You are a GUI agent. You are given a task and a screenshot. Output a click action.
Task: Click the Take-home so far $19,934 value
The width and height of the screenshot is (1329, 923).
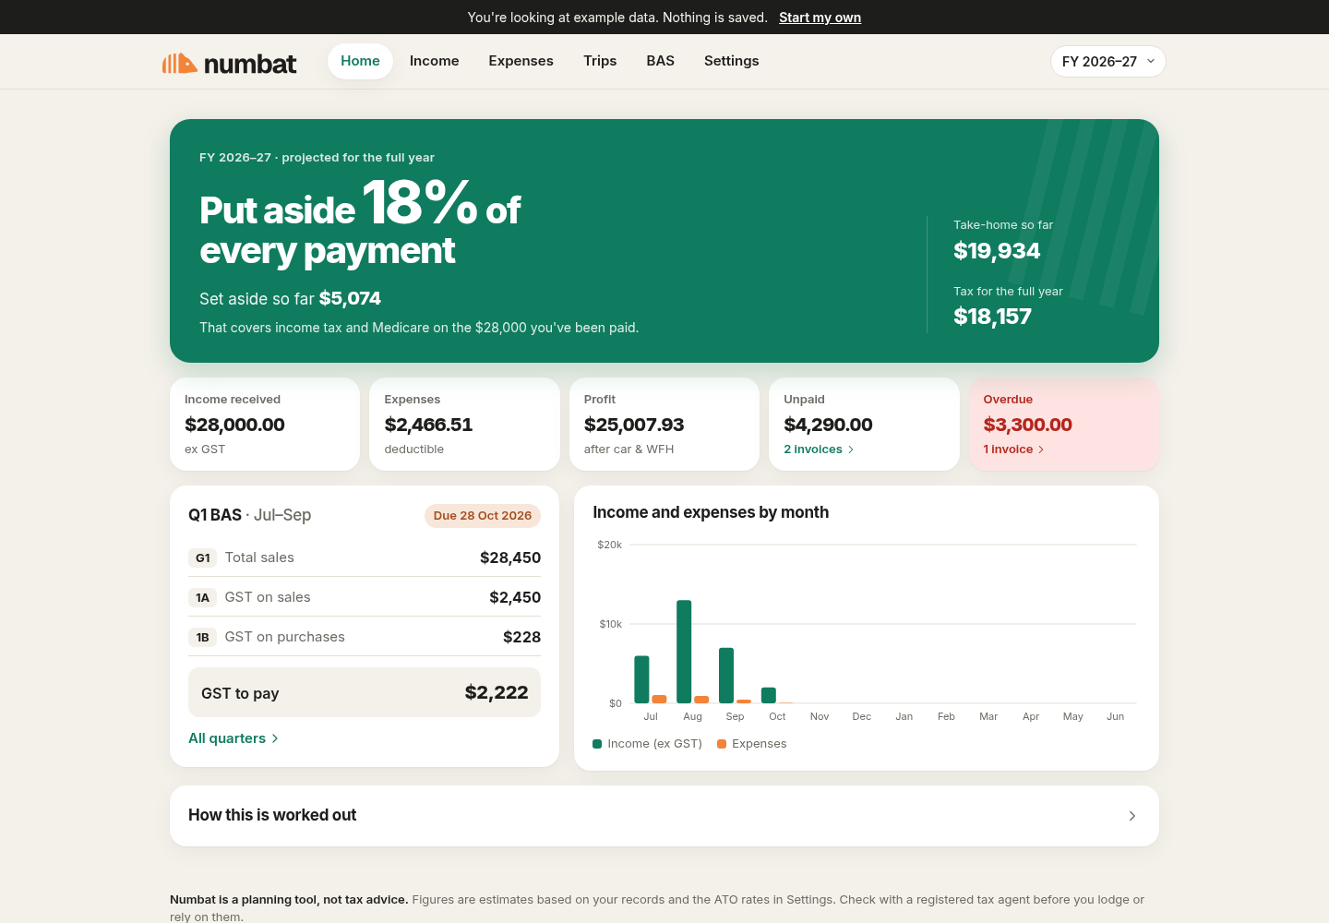click(x=997, y=251)
